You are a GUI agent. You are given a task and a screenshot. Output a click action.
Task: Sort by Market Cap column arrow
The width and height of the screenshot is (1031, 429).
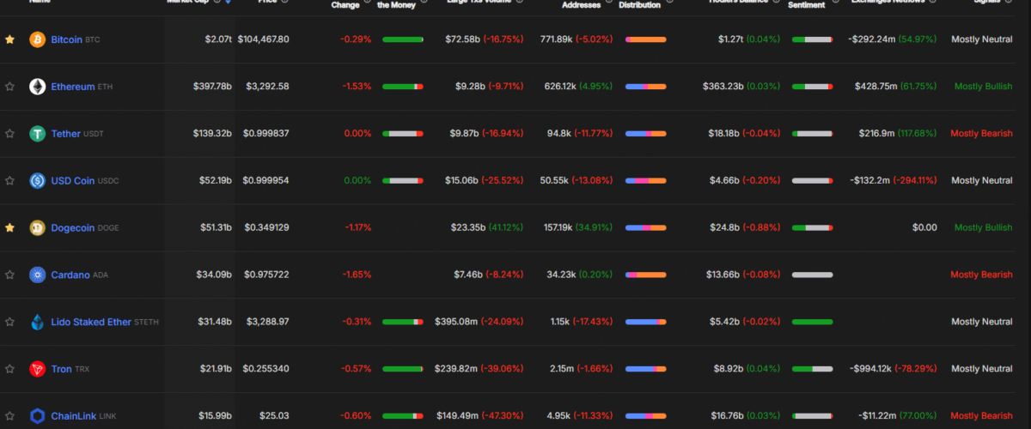228,3
